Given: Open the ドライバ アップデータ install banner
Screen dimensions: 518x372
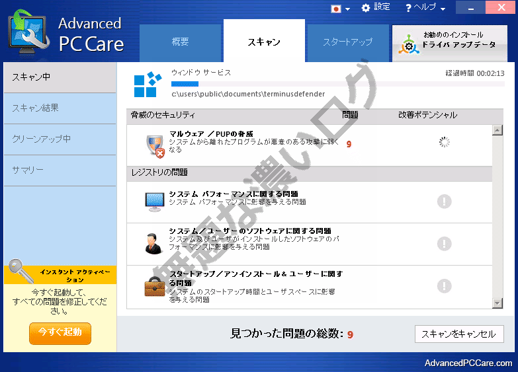Looking at the screenshot, I should click(450, 43).
